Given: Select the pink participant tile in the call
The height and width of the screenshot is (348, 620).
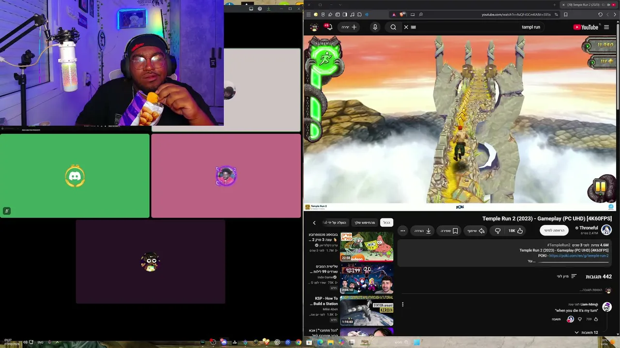Looking at the screenshot, I should tap(226, 176).
